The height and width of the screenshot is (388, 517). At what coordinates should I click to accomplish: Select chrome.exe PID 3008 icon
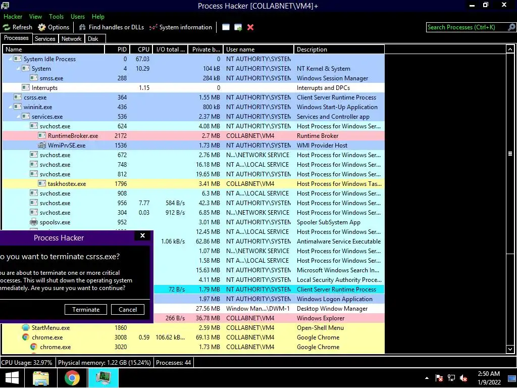[x=26, y=337]
